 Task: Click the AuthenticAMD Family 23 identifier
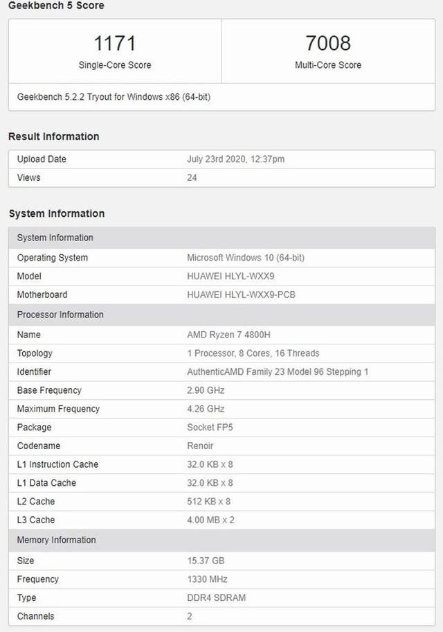278,372
